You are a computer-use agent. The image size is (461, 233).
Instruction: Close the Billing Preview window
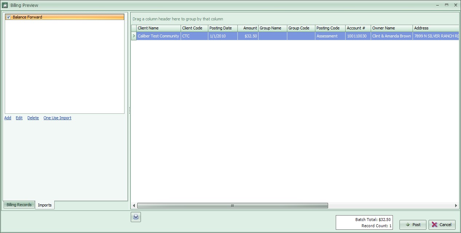[456, 5]
